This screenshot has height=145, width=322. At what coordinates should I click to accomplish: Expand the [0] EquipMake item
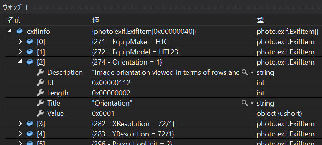pos(20,41)
